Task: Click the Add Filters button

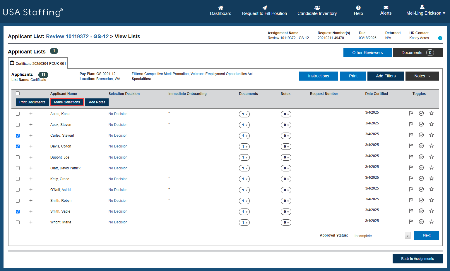Action: click(x=386, y=76)
